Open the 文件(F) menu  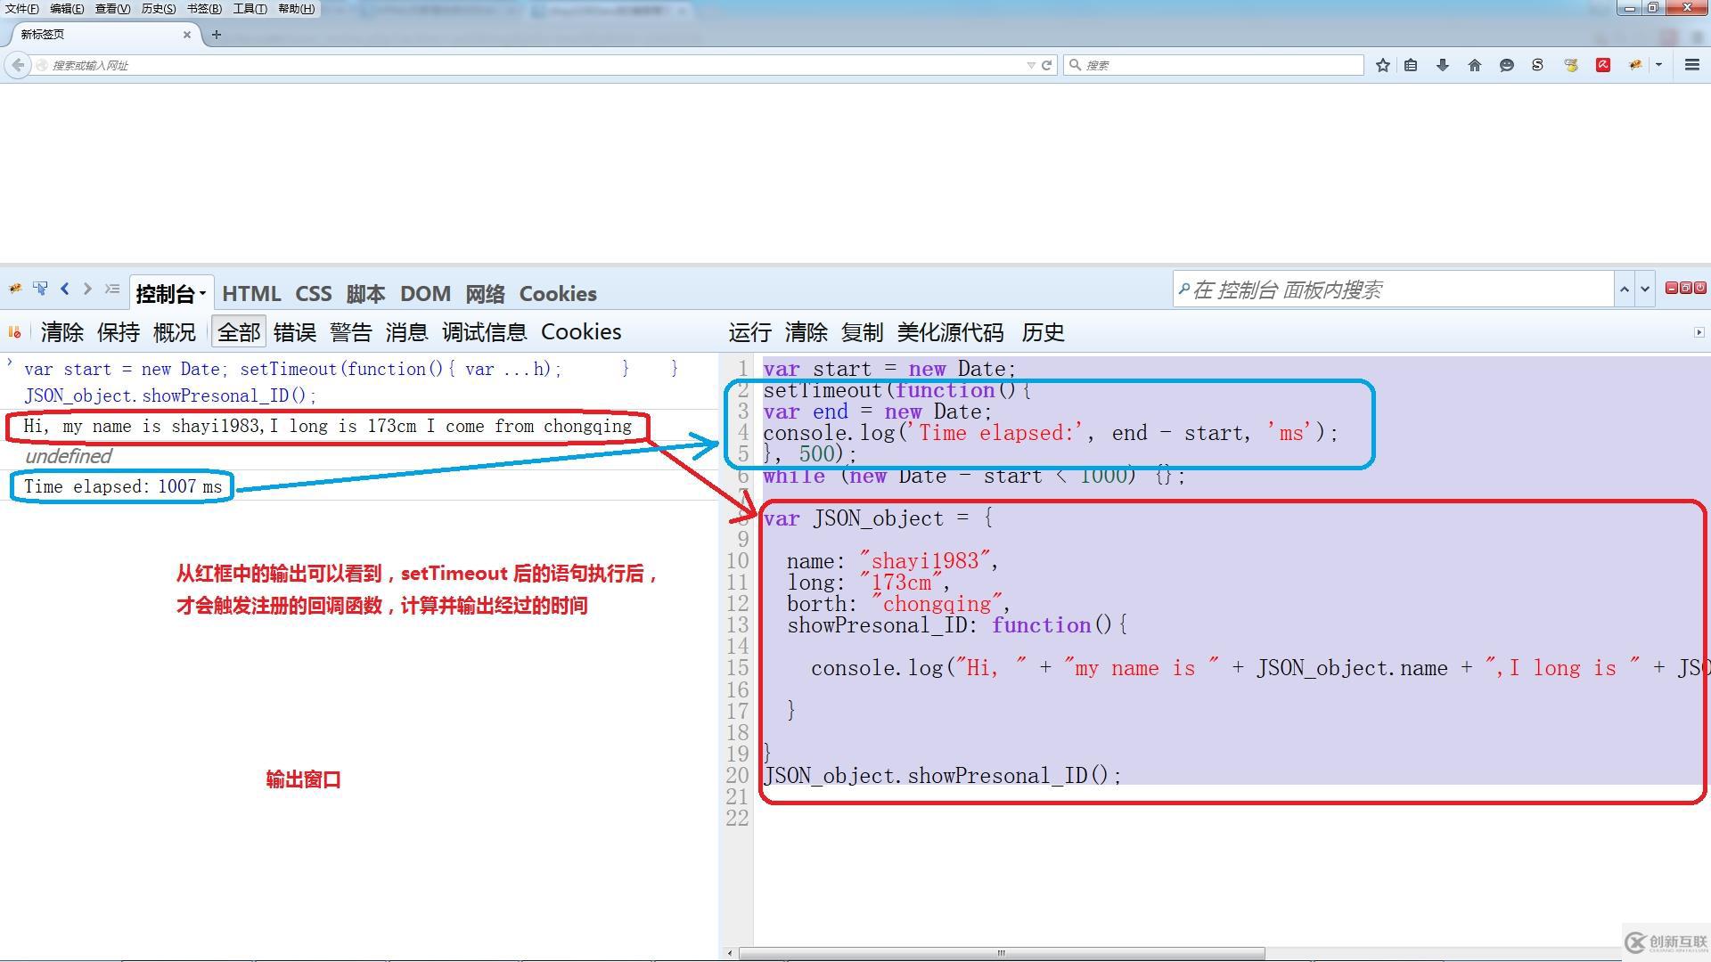tap(22, 9)
